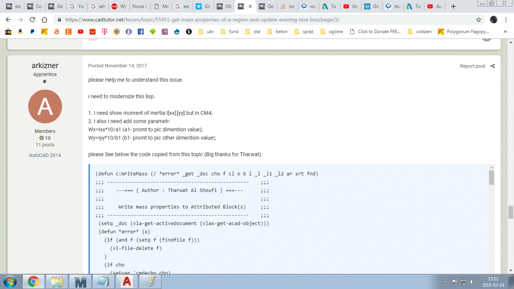Open the 'Click to Donate FRE...' bookmark
Image resolution: width=514 pixels, height=289 pixels.
pos(376,32)
